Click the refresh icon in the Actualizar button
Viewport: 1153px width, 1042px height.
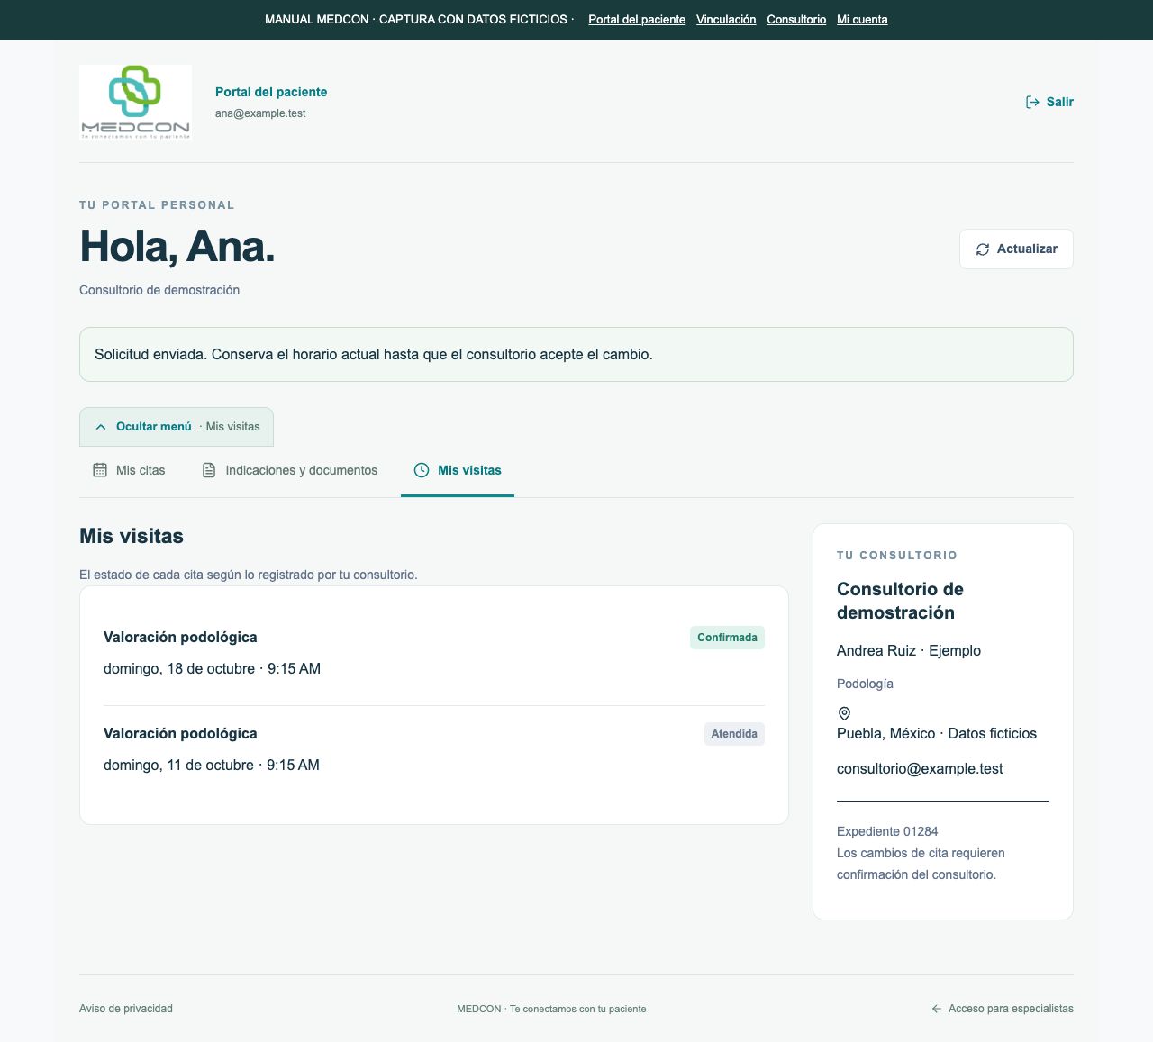tap(983, 249)
